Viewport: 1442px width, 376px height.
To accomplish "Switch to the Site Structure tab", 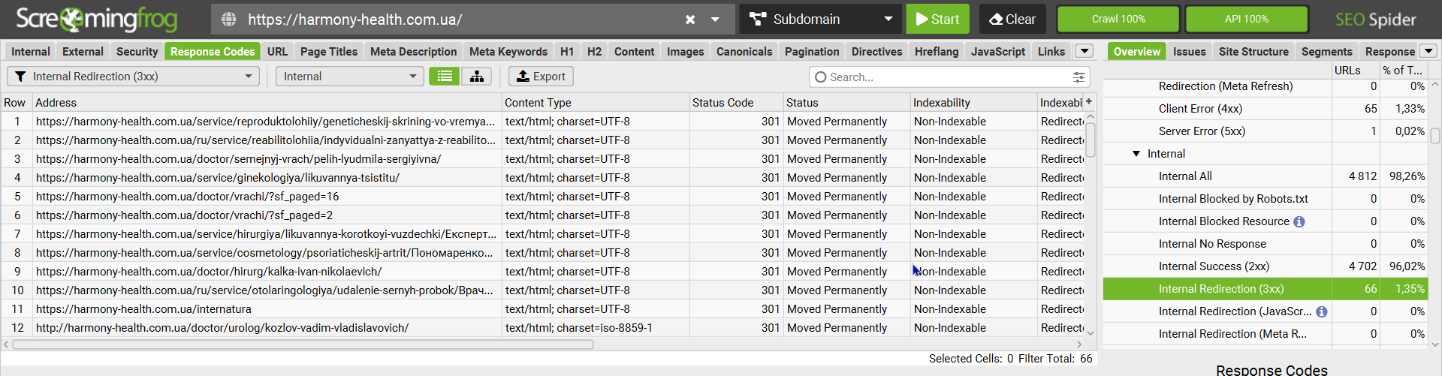I will [x=1253, y=52].
